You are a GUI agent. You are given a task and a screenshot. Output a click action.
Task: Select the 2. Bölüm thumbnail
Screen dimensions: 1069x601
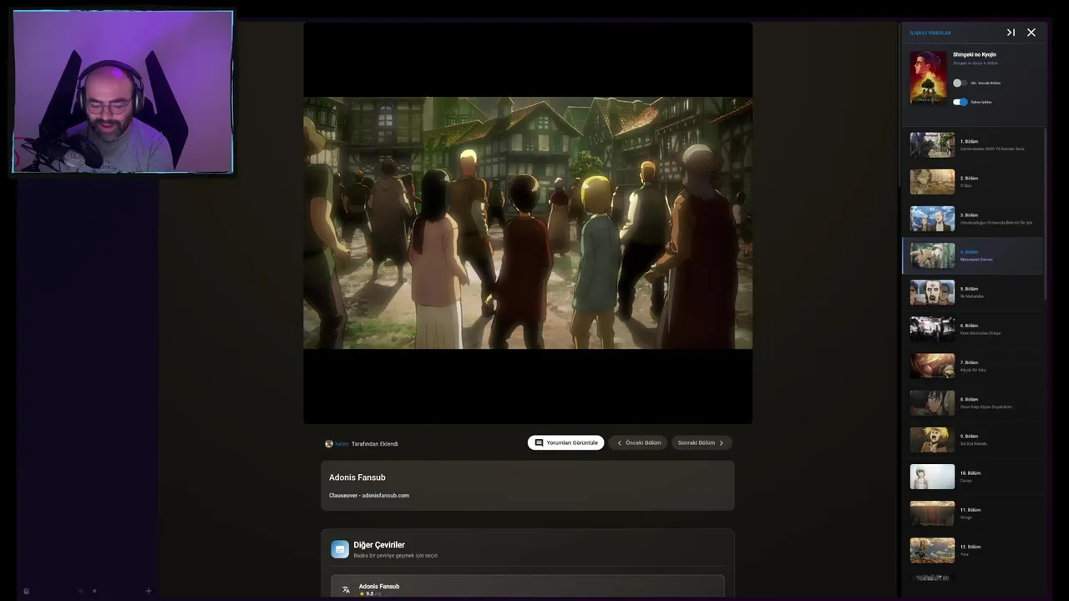(932, 182)
